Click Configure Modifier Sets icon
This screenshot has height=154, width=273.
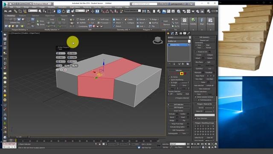(x=188, y=64)
